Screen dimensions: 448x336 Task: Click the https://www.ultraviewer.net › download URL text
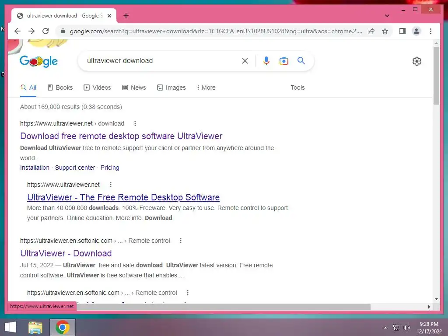pyautogui.click(x=72, y=123)
